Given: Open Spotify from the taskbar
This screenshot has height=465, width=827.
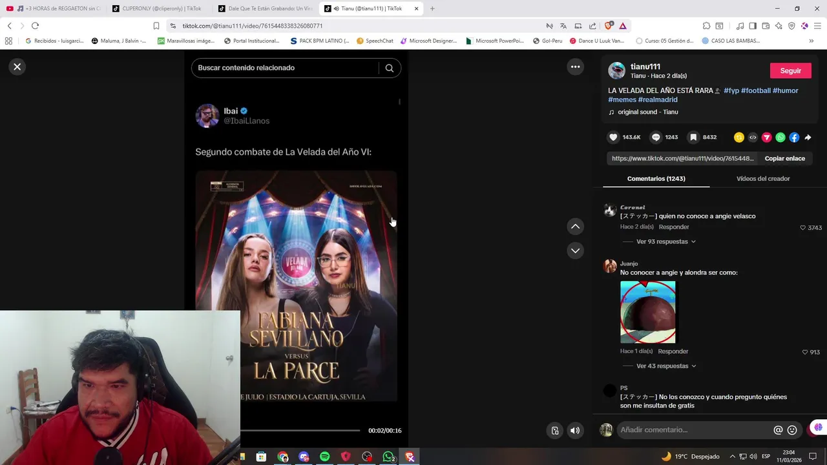Looking at the screenshot, I should 324,457.
